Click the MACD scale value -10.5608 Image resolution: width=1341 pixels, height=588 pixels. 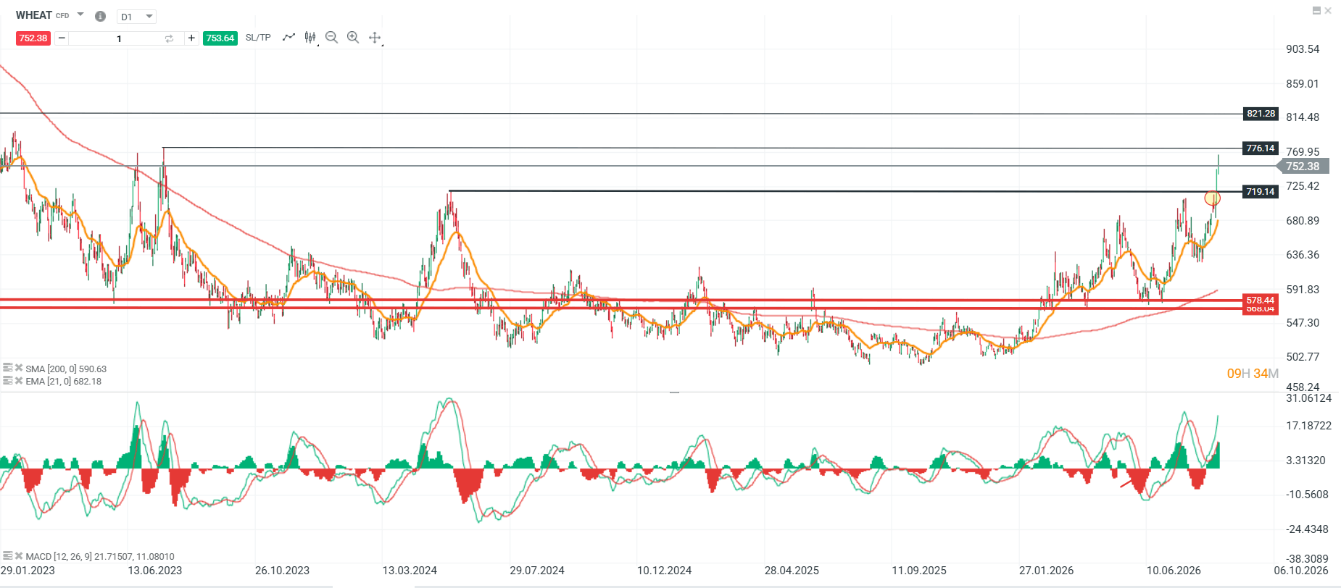[x=1307, y=495]
